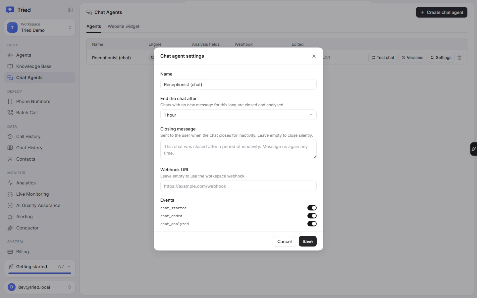477x298 pixels.
Task: Open Test chat for Receptionist
Action: 383,58
